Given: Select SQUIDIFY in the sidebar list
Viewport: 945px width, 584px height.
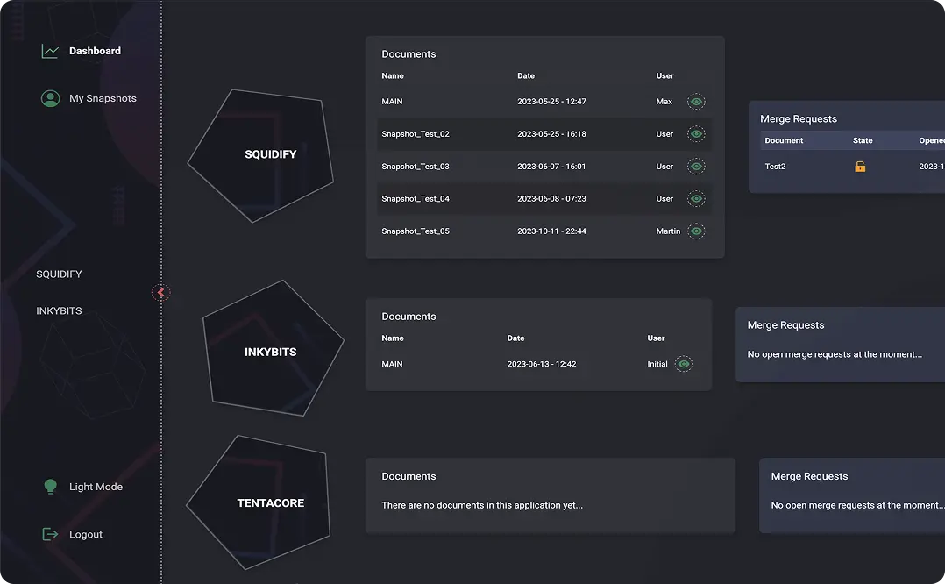Looking at the screenshot, I should 59,274.
